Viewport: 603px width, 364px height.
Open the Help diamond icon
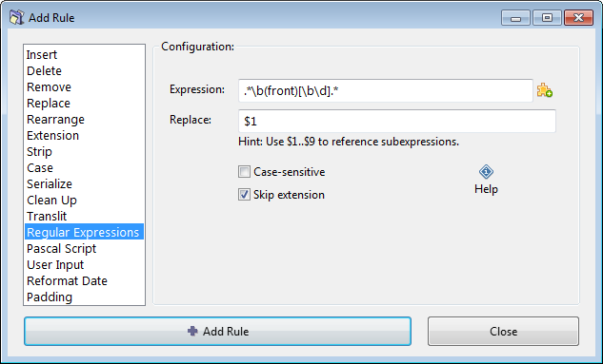pyautogui.click(x=486, y=172)
